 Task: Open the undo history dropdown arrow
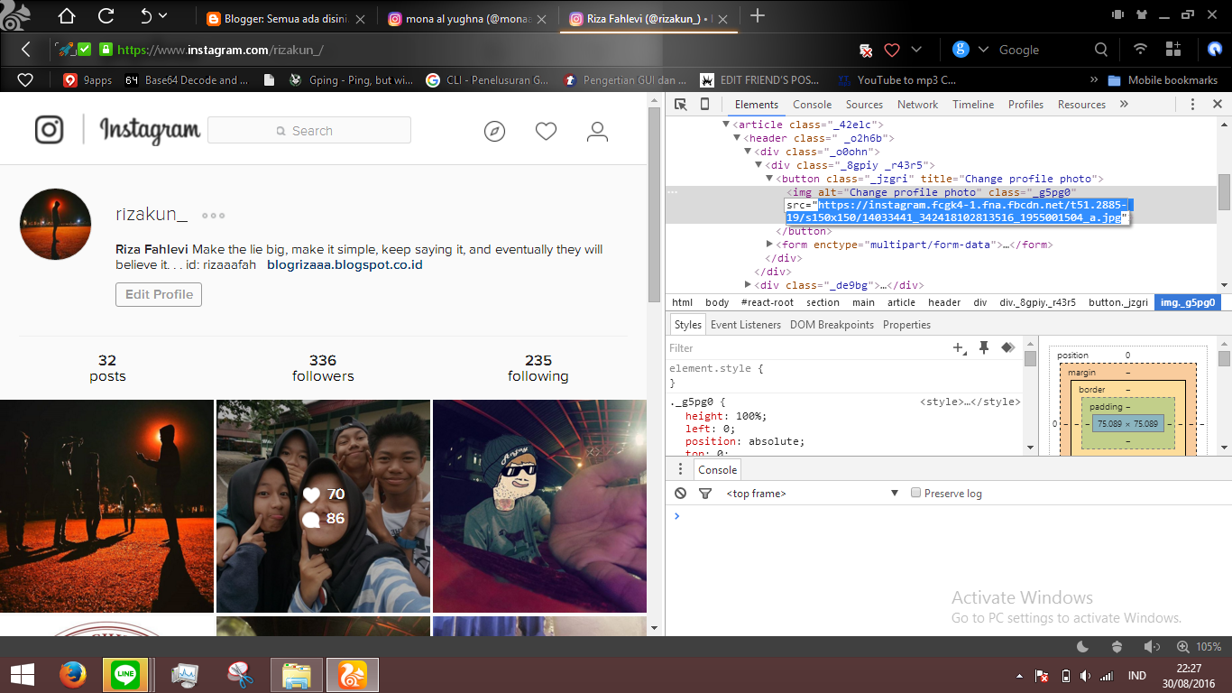163,15
